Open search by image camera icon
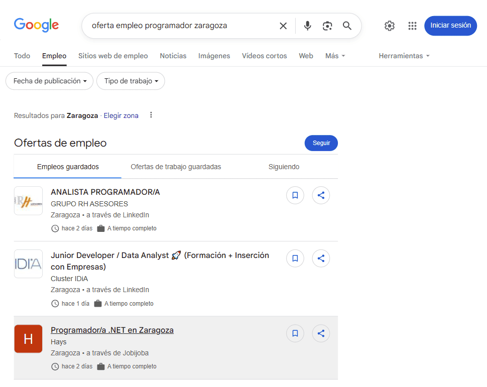 pos(327,26)
